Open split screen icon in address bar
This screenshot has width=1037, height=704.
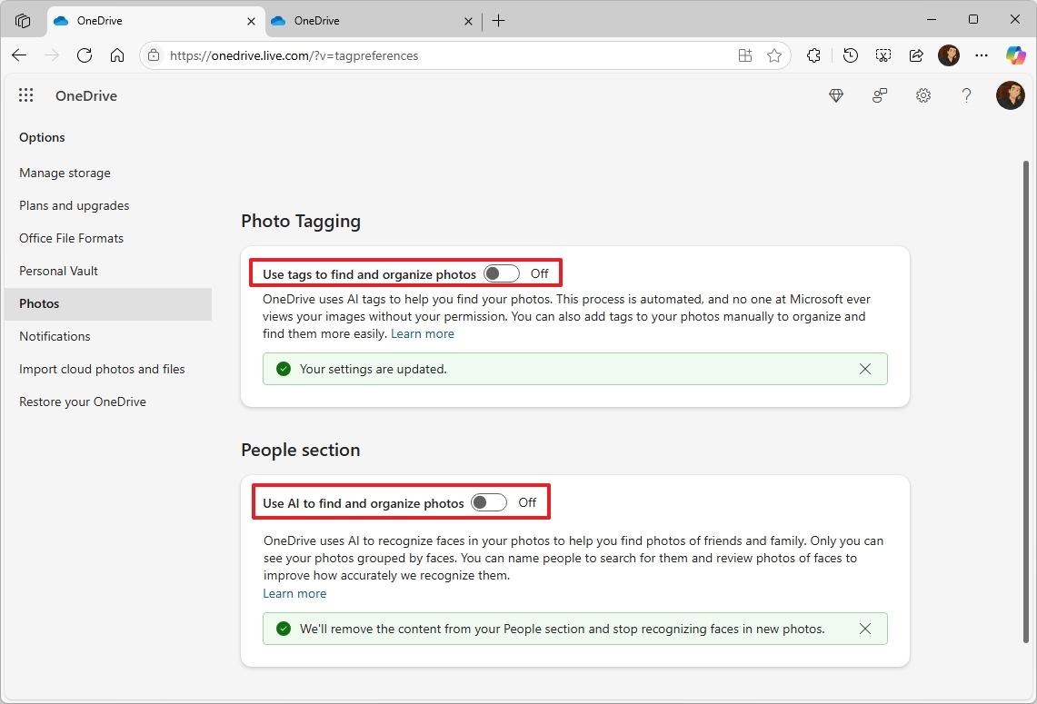(x=745, y=55)
